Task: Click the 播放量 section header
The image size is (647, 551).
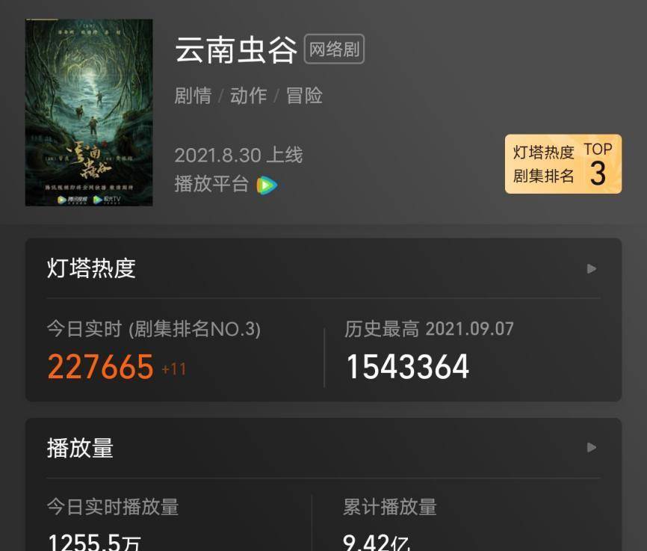Action: coord(80,448)
